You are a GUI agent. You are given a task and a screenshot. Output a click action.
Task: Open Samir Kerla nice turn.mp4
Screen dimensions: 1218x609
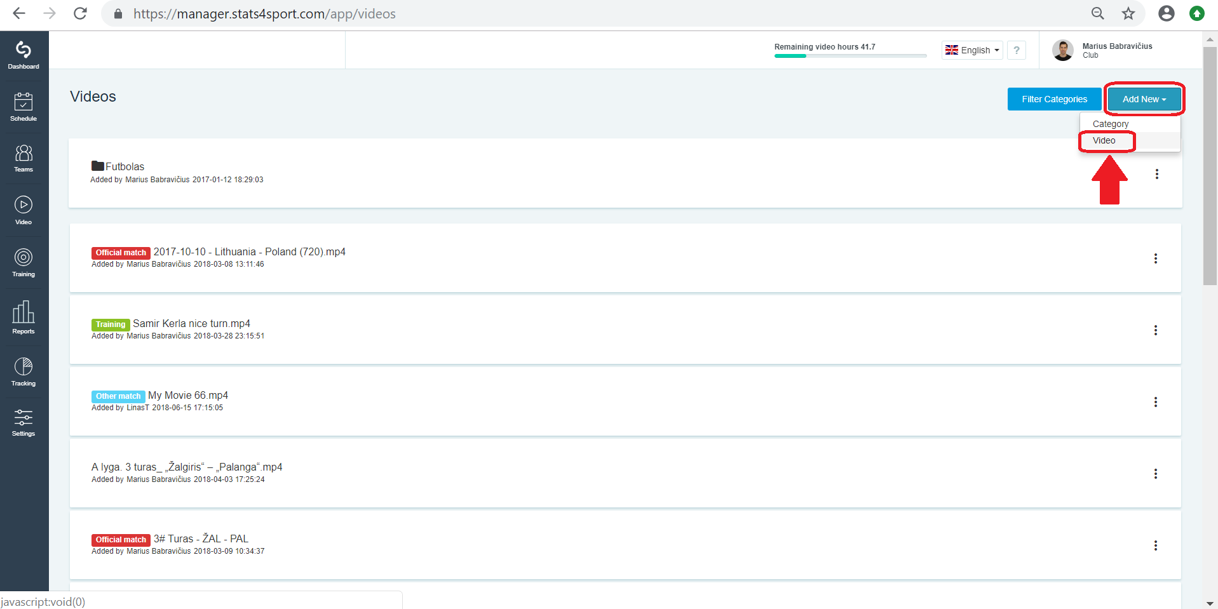[191, 323]
